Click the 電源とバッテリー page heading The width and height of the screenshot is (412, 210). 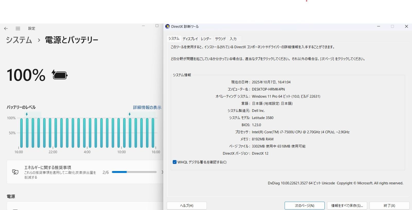point(72,40)
